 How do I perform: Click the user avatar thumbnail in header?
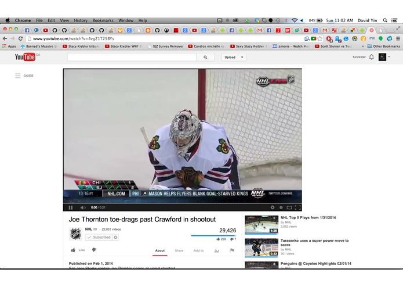tap(382, 57)
